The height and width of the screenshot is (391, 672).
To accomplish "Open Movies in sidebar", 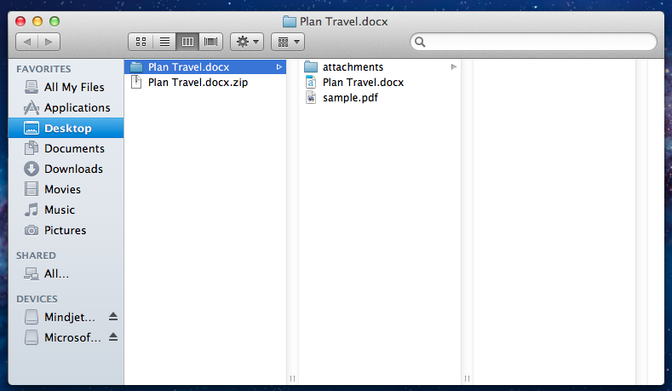I will coord(66,189).
